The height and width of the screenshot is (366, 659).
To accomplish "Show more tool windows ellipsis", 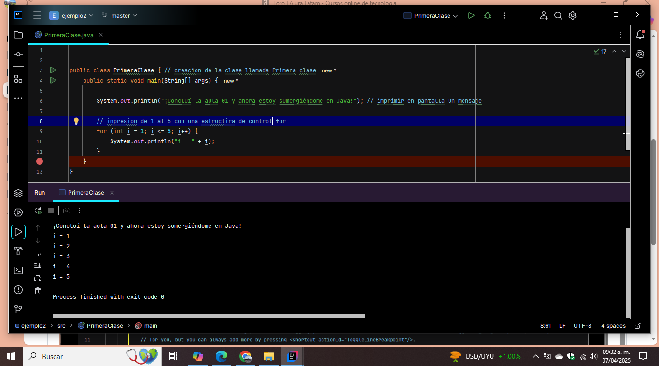I will point(18,98).
